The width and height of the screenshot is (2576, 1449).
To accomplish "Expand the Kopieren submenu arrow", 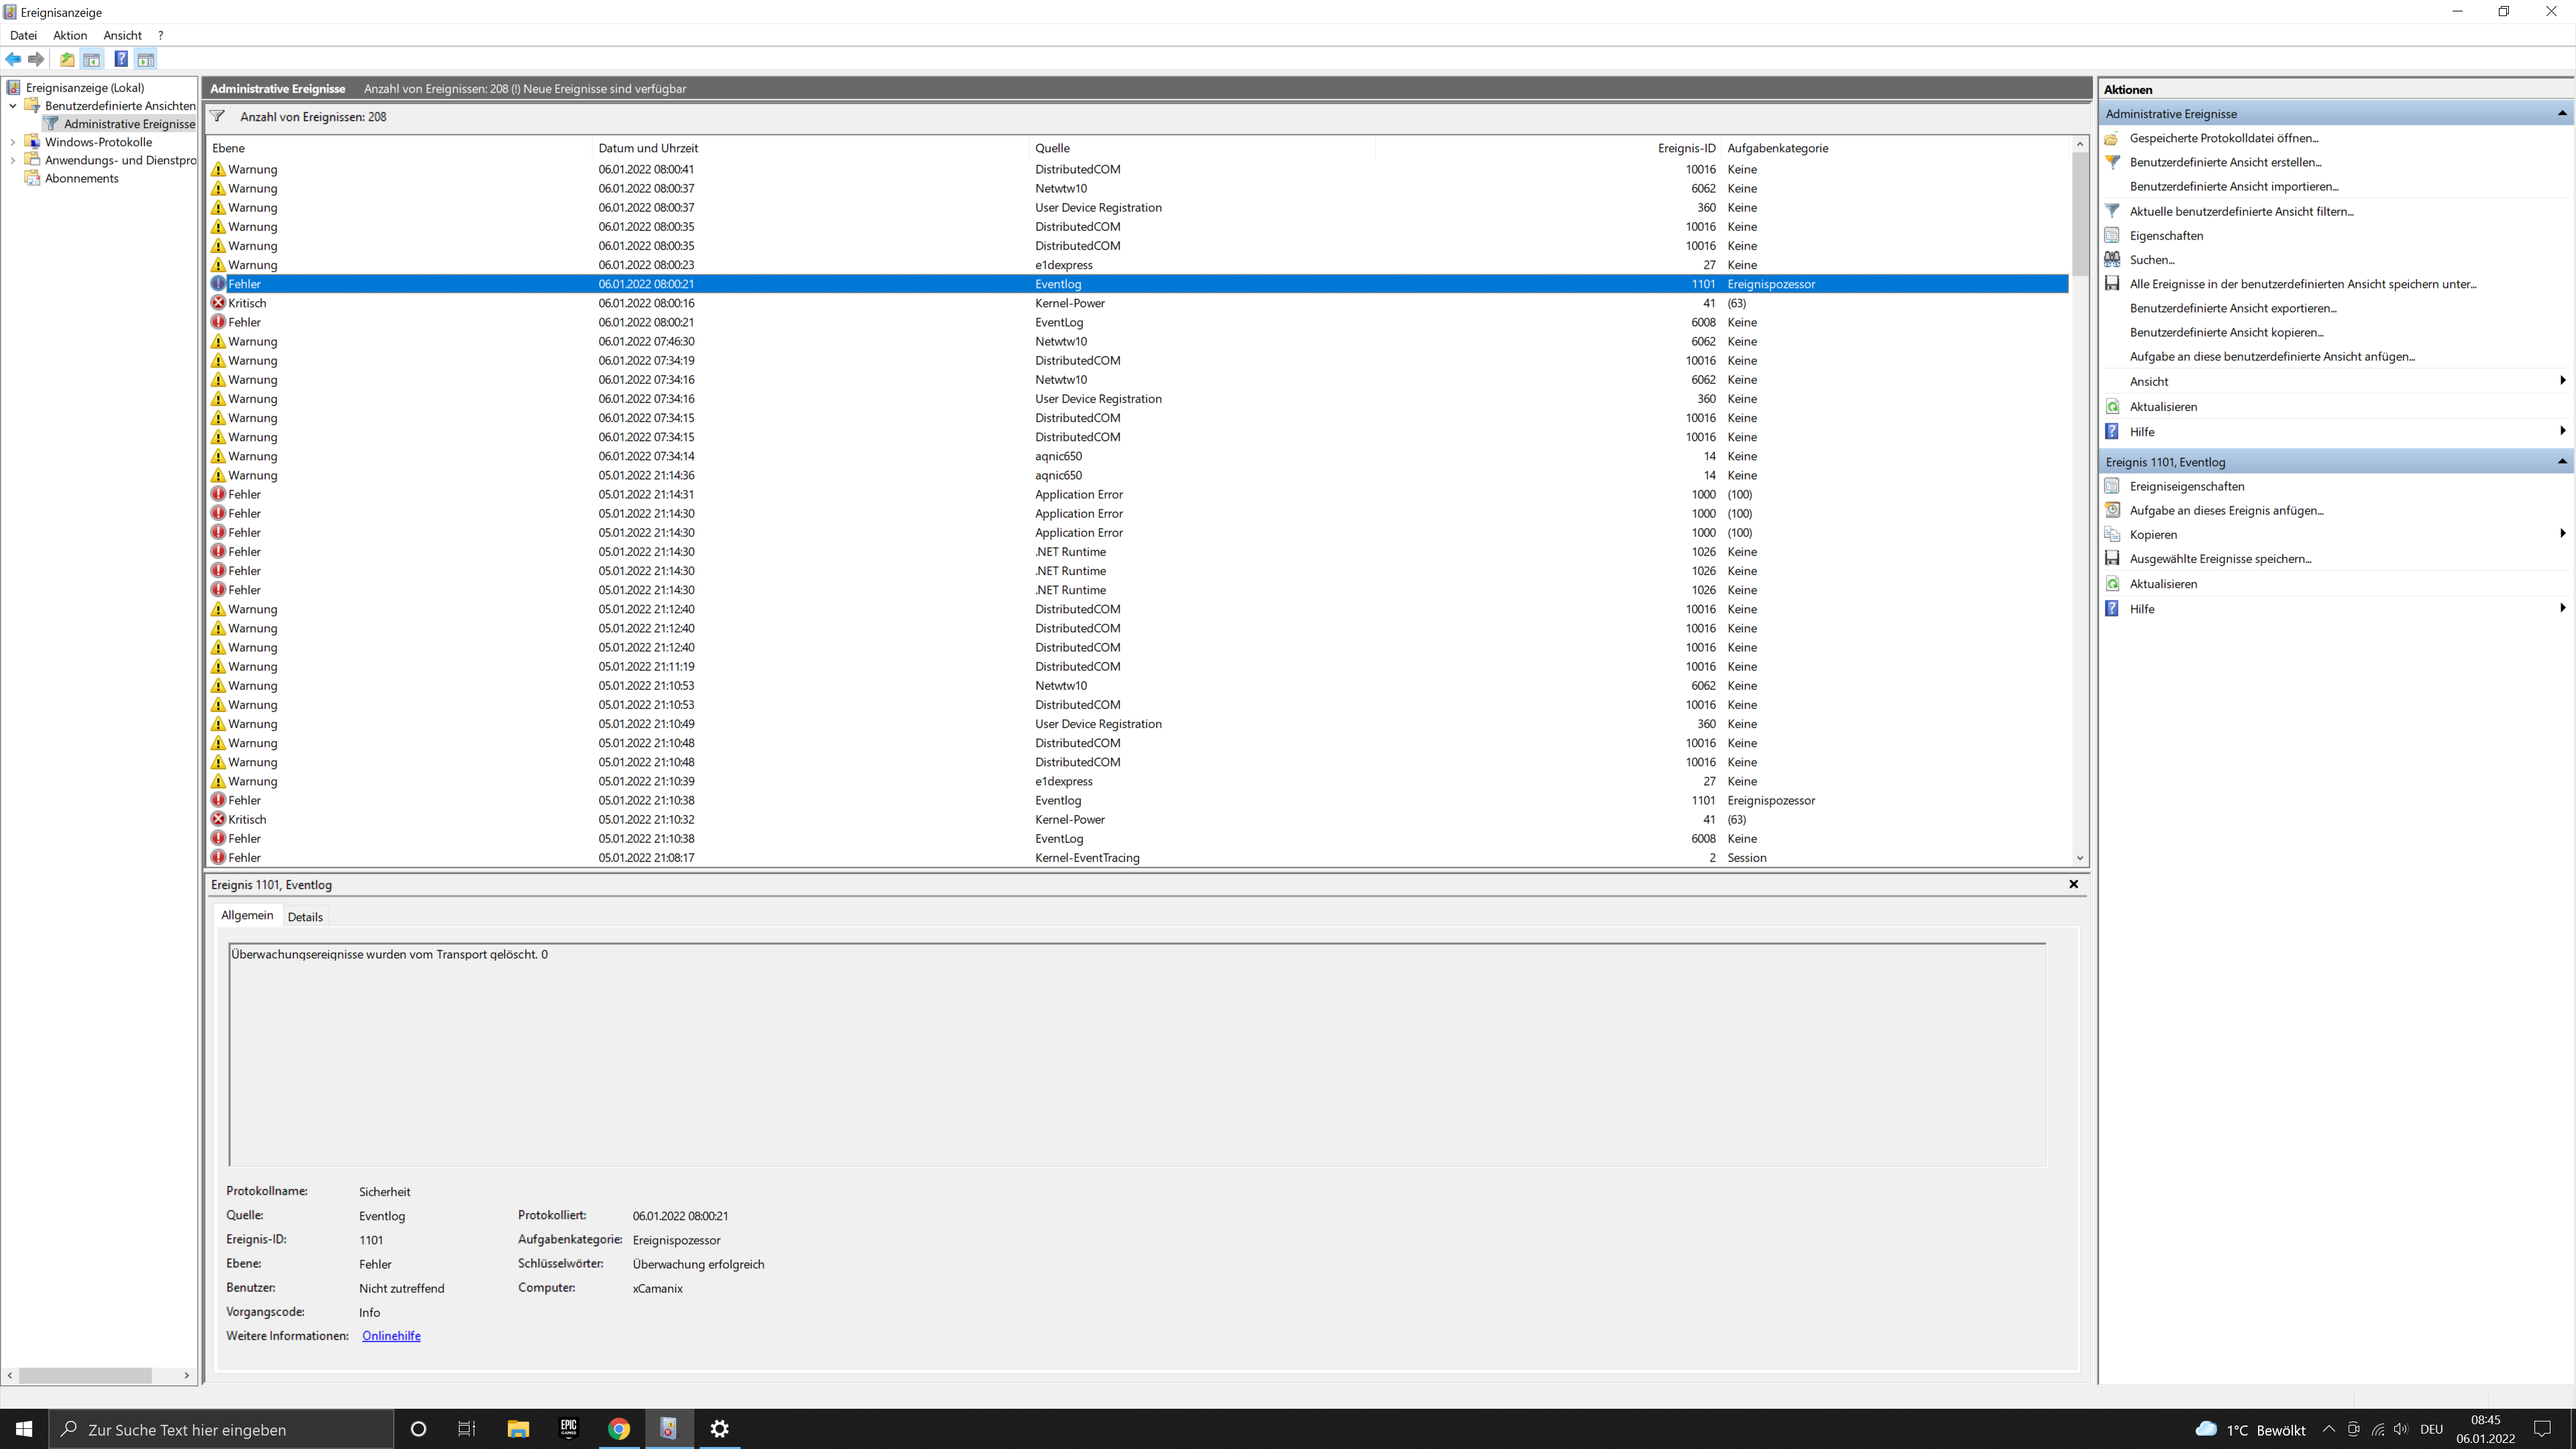I will (2562, 533).
